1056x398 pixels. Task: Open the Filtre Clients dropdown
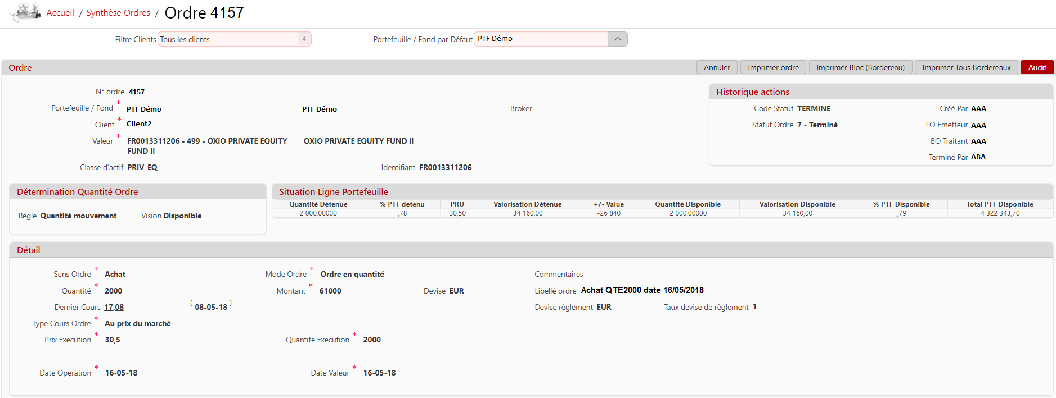[x=234, y=39]
